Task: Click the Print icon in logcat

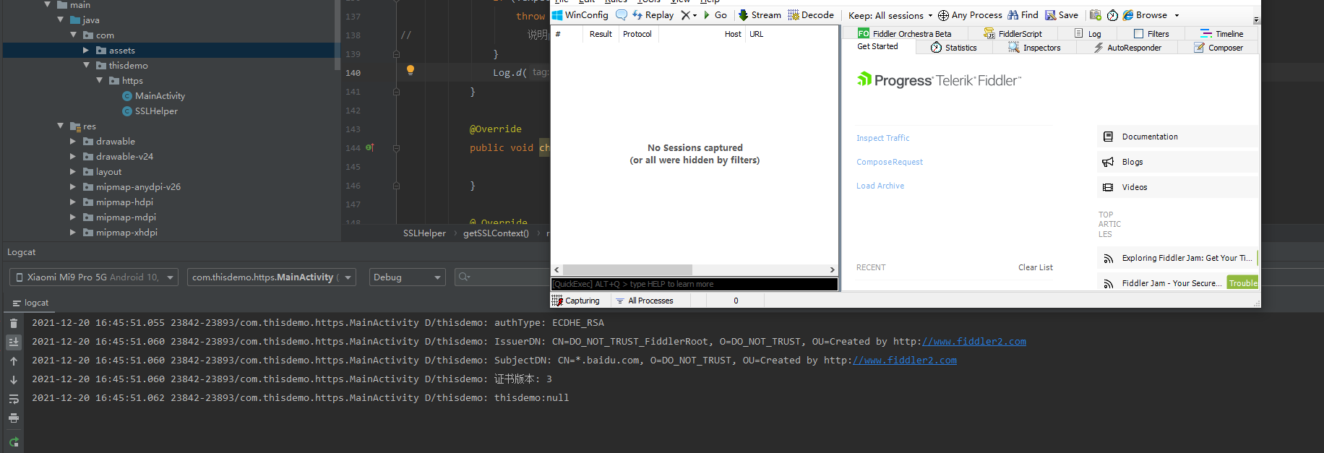Action: tap(13, 418)
